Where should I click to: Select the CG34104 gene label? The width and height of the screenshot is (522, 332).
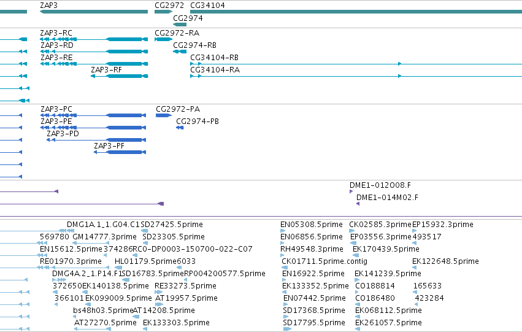(207, 6)
